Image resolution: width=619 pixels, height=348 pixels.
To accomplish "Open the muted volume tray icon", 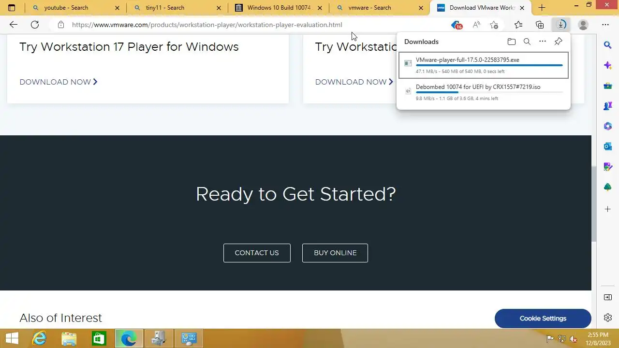I will (x=574, y=339).
